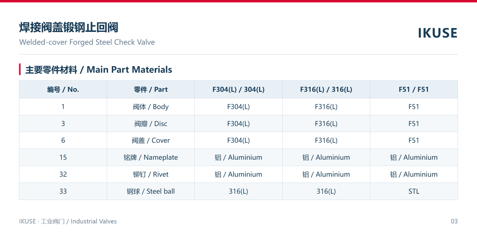Select the Steel ball part cell
477x233 pixels.
(x=151, y=191)
